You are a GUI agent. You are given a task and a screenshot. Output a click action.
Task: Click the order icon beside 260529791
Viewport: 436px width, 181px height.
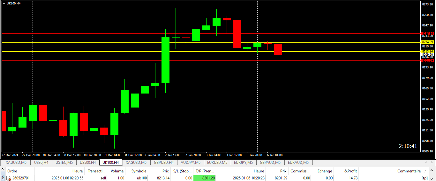tap(9, 178)
